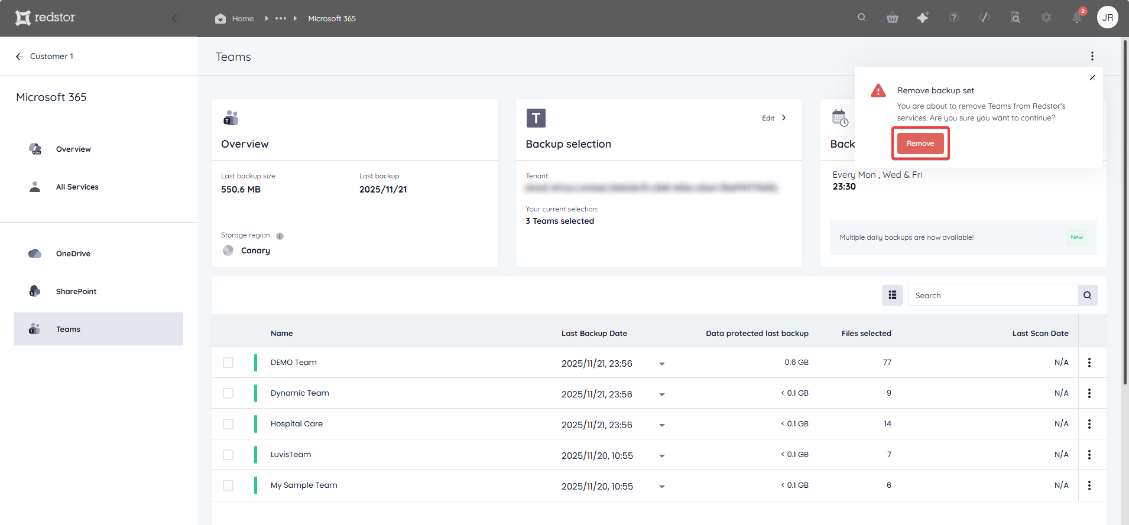
Task: Expand DEMO Team backup date dropdown
Action: (x=662, y=364)
